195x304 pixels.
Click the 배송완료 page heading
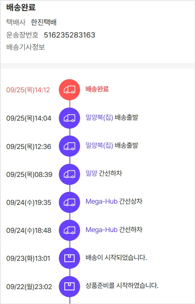21,8
